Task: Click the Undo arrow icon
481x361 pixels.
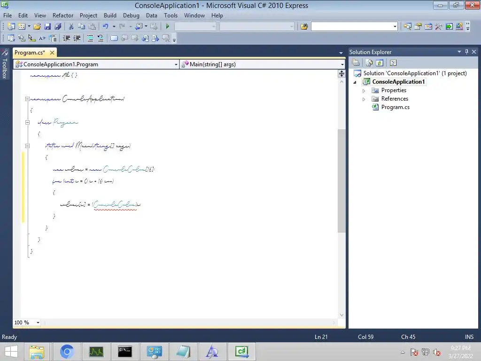Action: (x=106, y=26)
